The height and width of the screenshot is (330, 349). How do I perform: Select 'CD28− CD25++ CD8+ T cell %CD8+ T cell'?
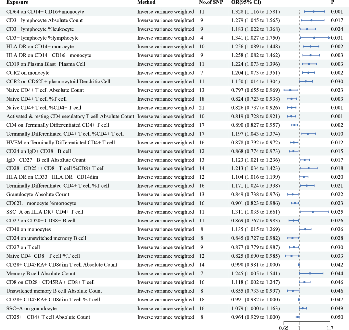tap(55, 168)
